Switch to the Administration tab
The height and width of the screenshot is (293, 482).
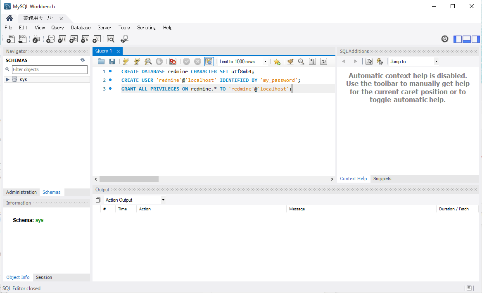[21, 192]
